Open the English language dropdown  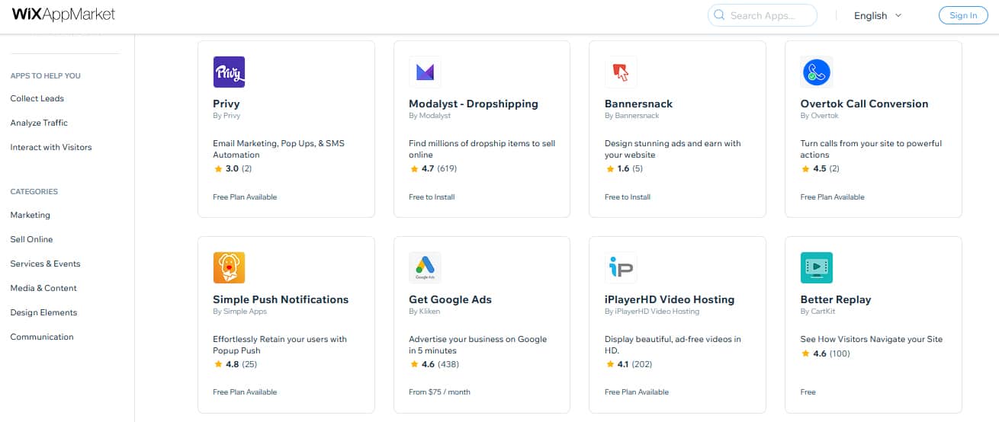[878, 15]
